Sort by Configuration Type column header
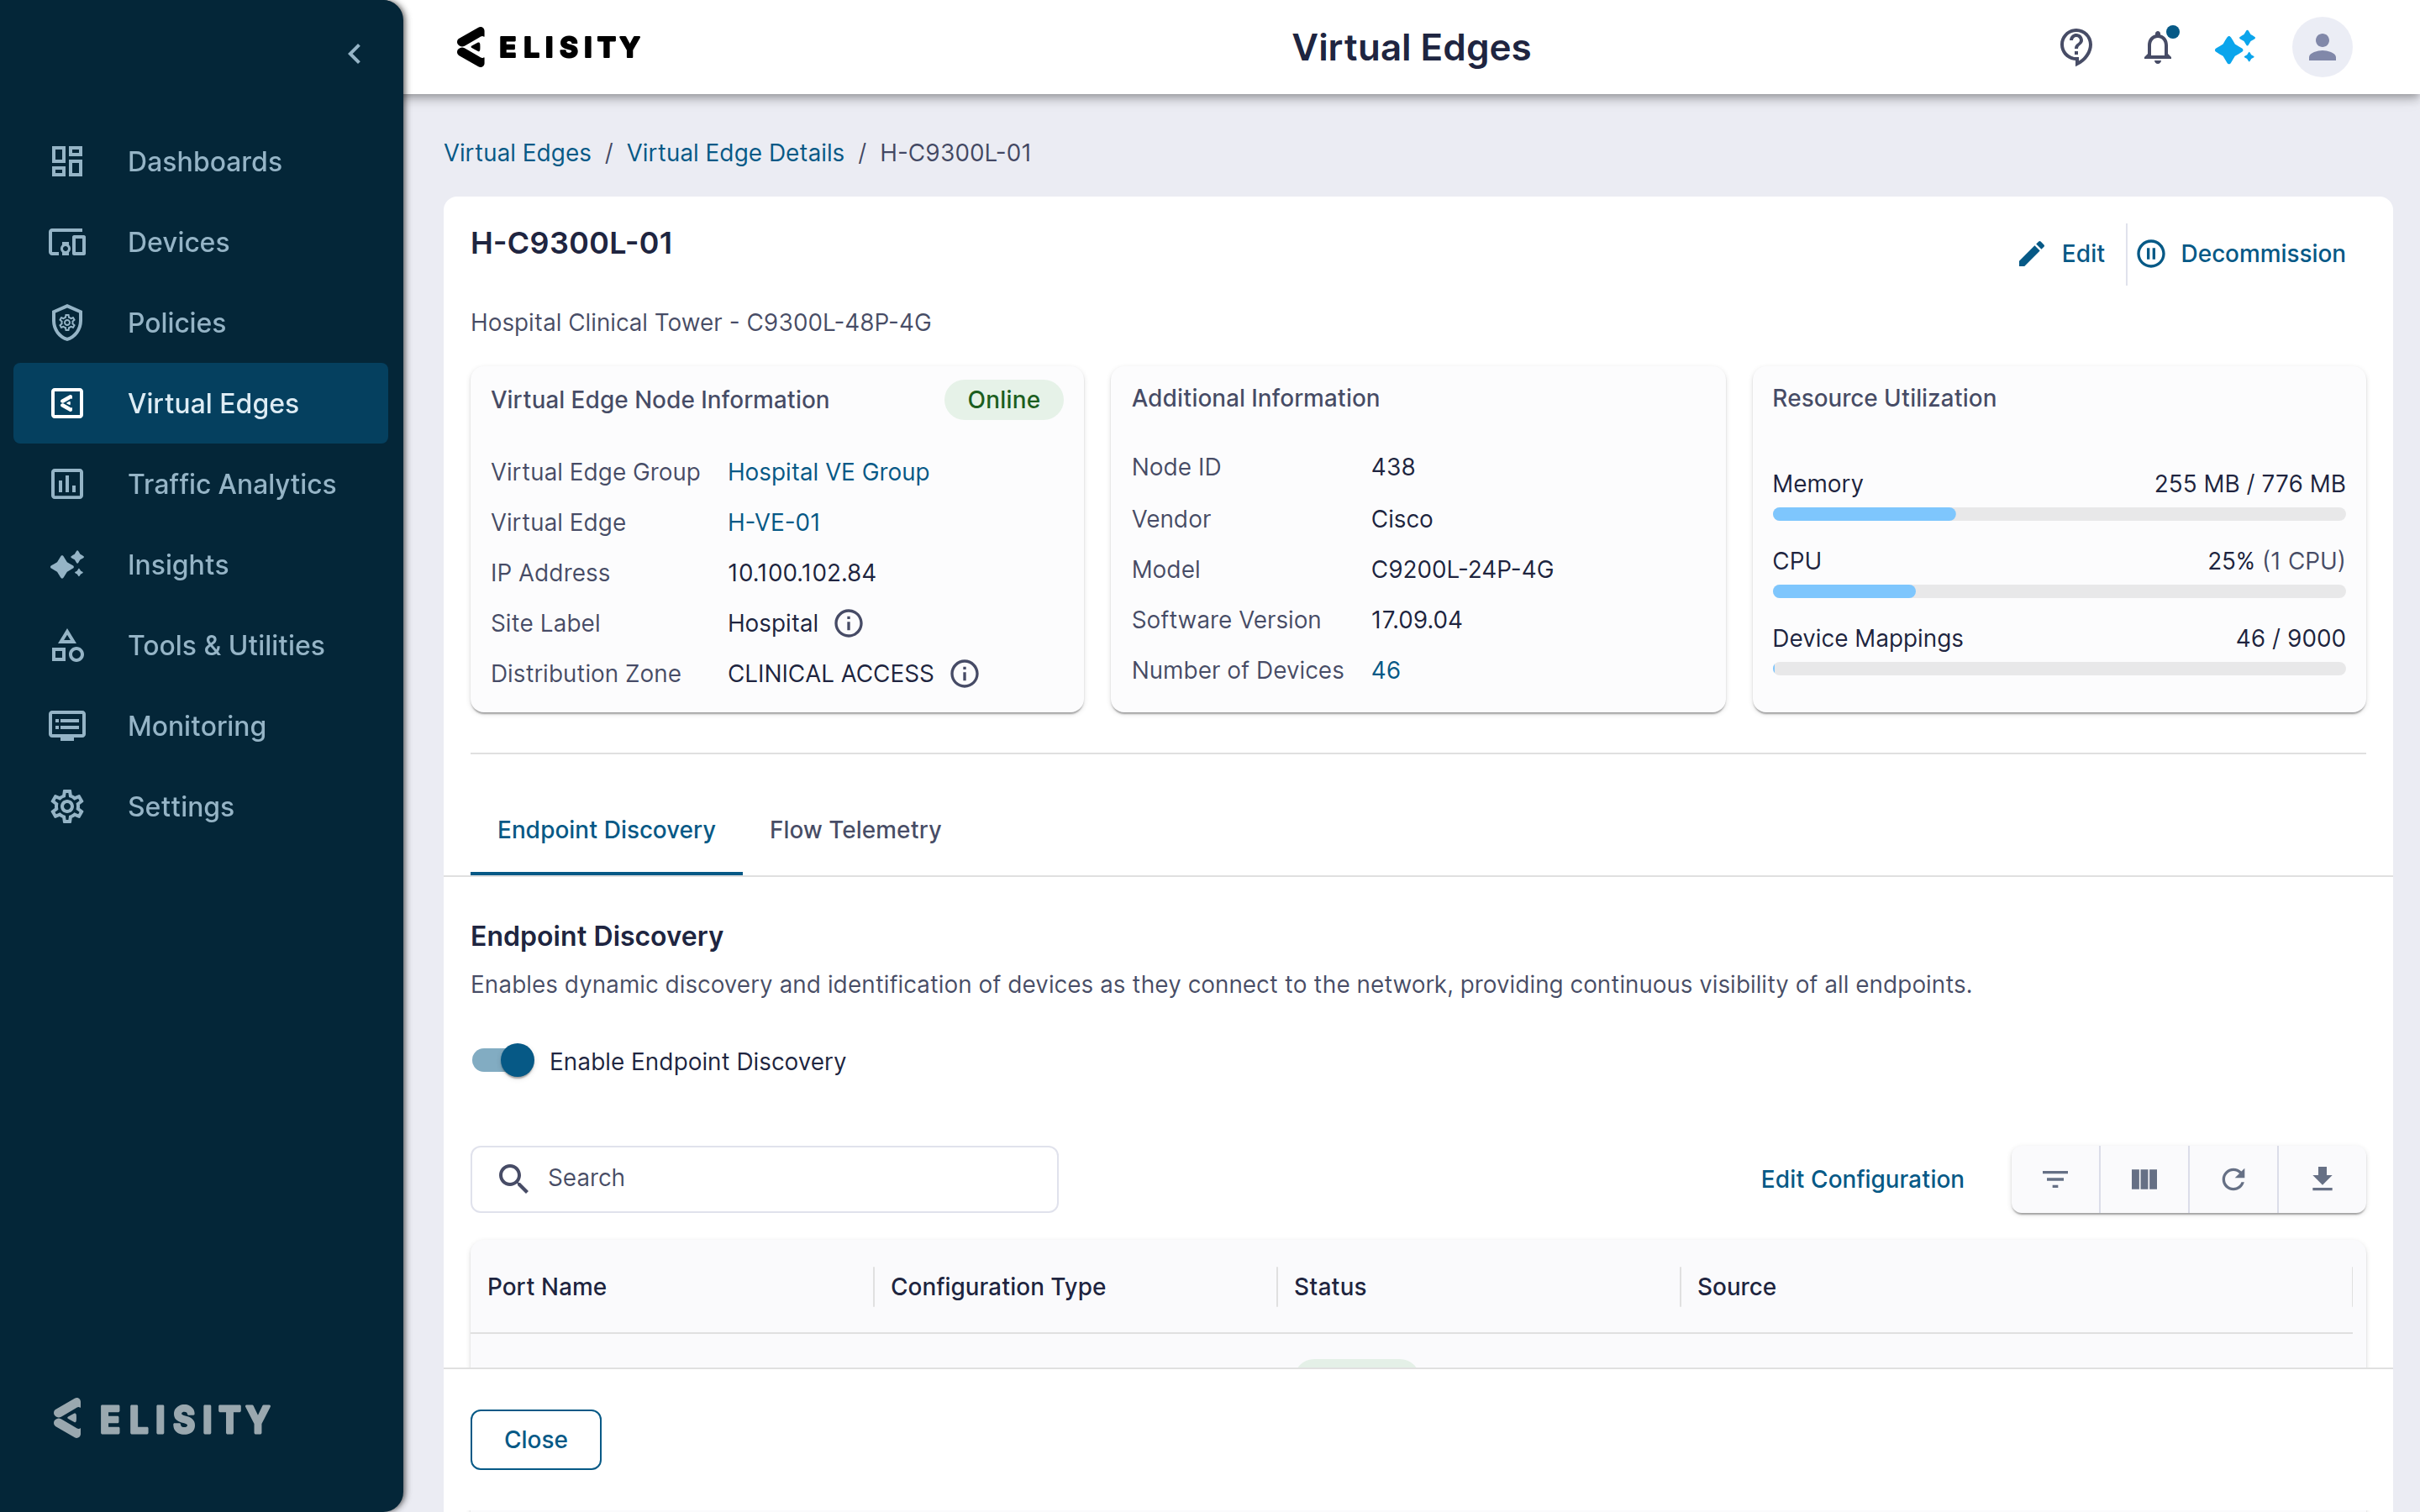This screenshot has height=1512, width=2420. [x=998, y=1286]
